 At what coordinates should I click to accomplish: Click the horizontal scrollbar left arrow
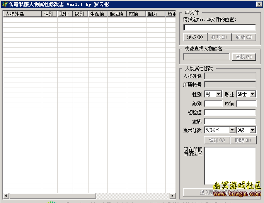coord(6,196)
